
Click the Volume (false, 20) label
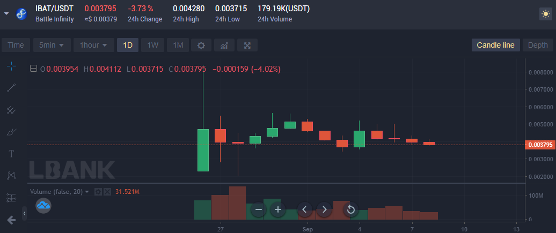(x=56, y=192)
